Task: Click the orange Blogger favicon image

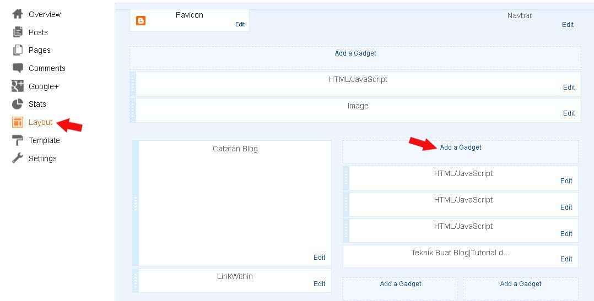Action: 141,20
